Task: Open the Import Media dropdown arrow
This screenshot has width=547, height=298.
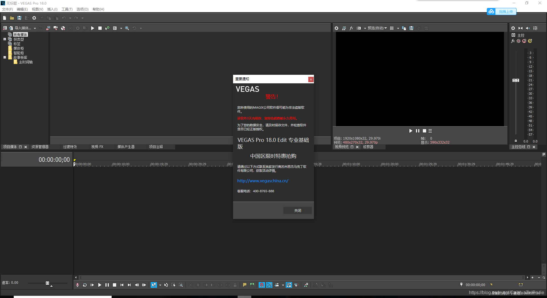Action: pos(35,28)
